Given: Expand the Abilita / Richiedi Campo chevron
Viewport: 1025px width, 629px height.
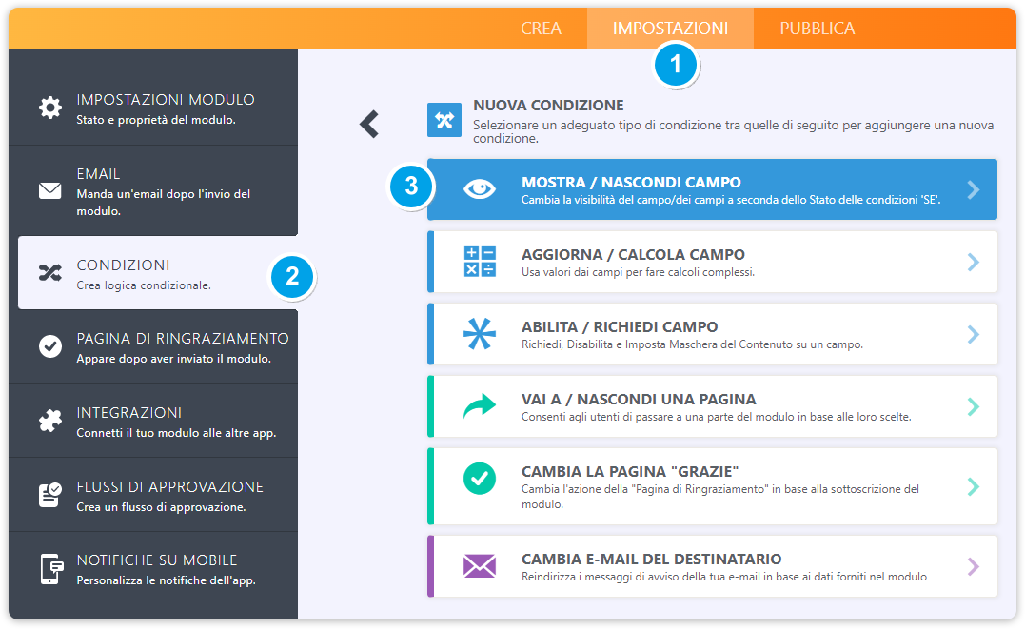Looking at the screenshot, I should pos(974,334).
